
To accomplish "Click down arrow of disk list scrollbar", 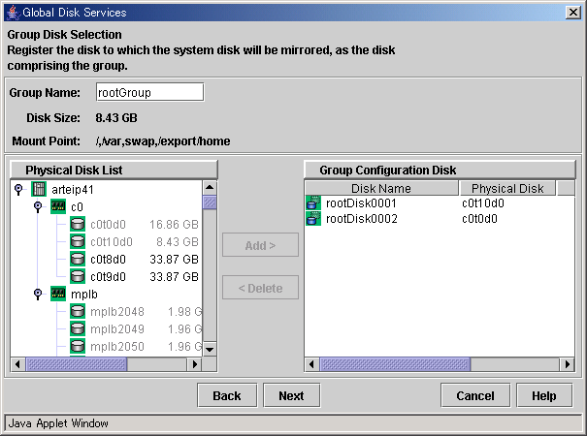I will coord(210,350).
